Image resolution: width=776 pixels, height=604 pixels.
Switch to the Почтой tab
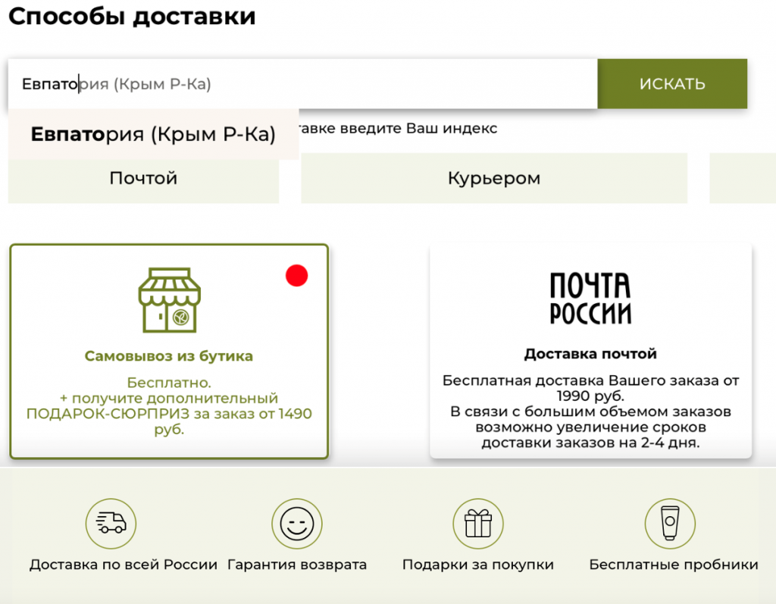[143, 179]
